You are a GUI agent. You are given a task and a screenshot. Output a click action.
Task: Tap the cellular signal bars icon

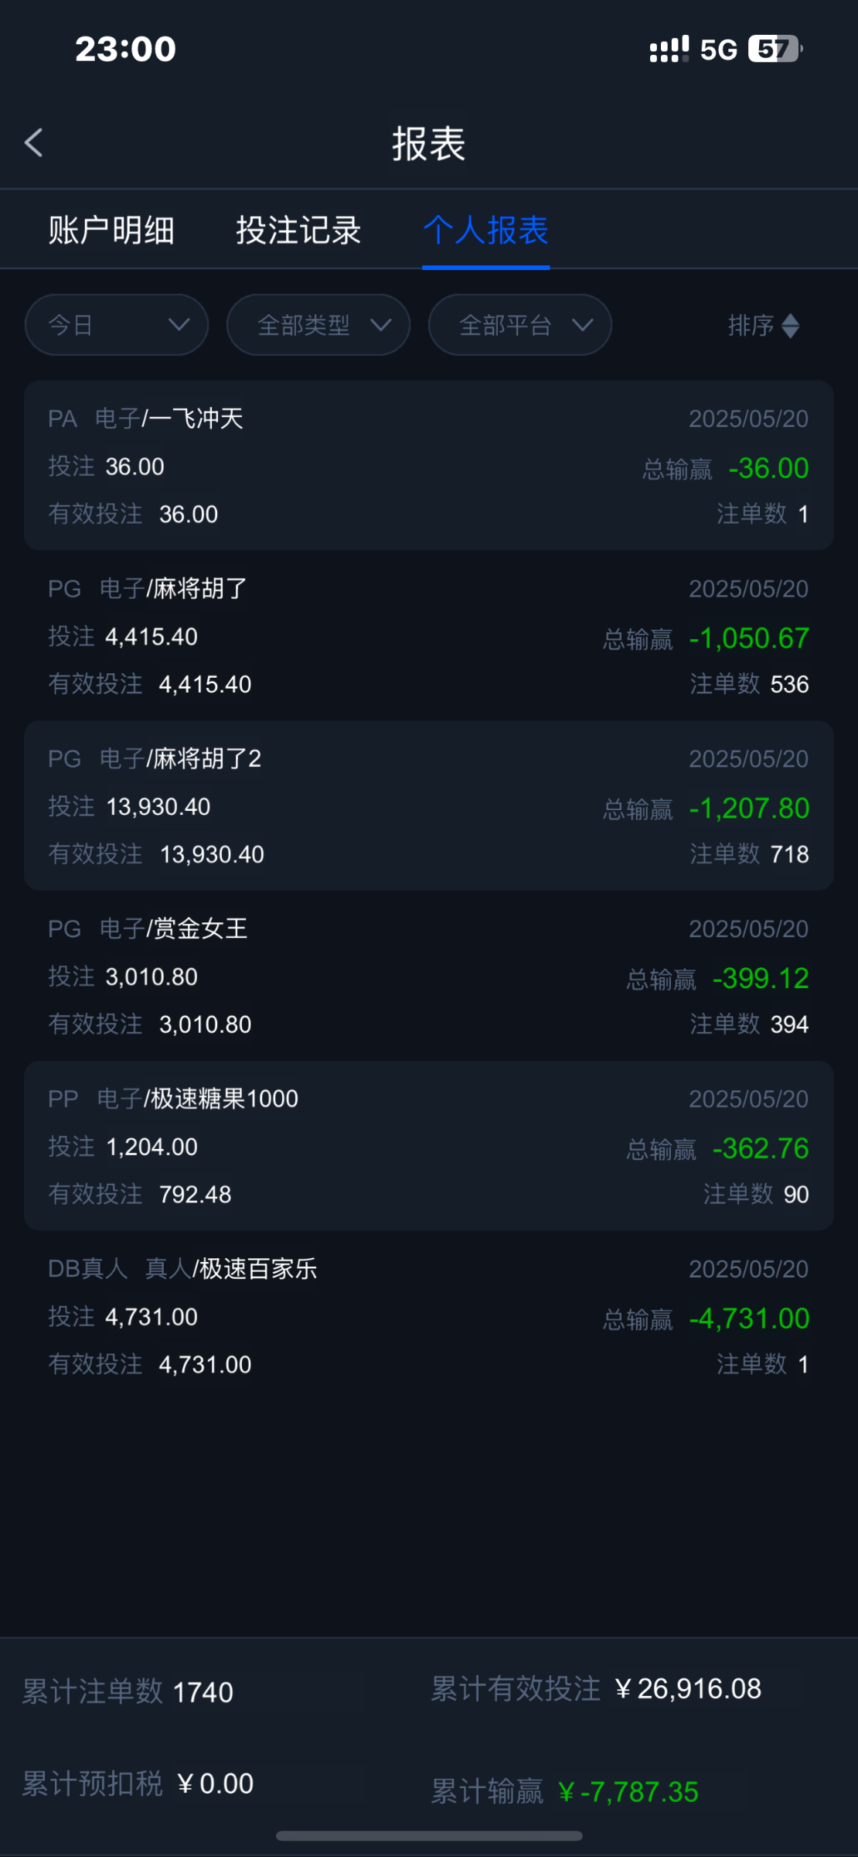(669, 50)
